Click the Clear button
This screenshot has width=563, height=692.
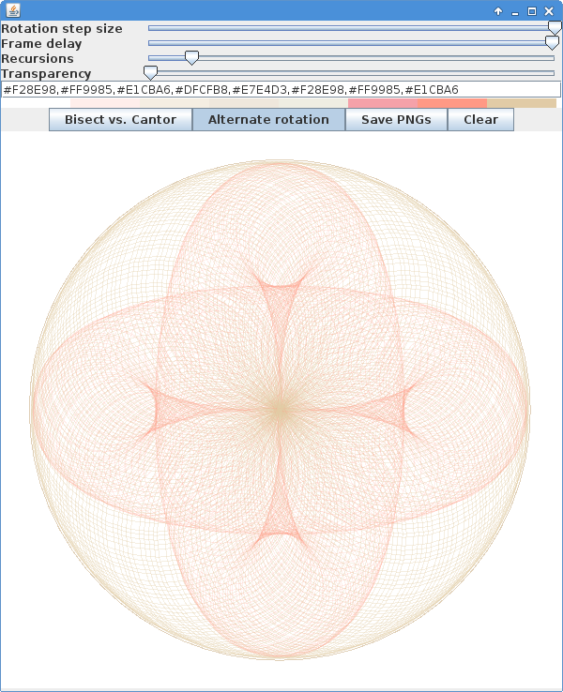click(480, 119)
